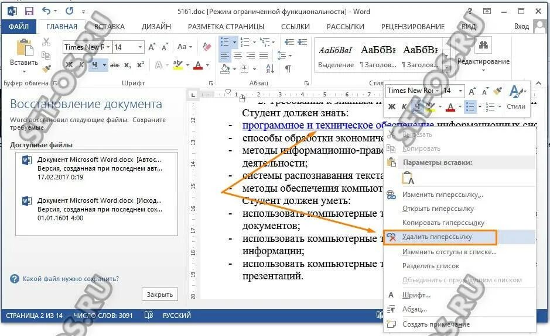Viewport: 550px width, 336px height.
Task: Open ribbon numbered list dropdown
Action: [x=255, y=42]
